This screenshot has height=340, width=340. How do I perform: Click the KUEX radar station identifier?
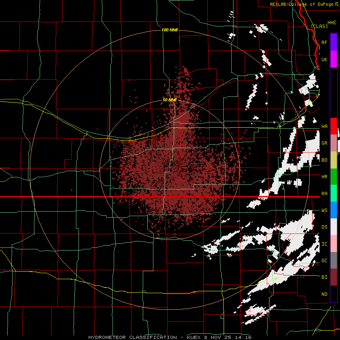point(193,337)
